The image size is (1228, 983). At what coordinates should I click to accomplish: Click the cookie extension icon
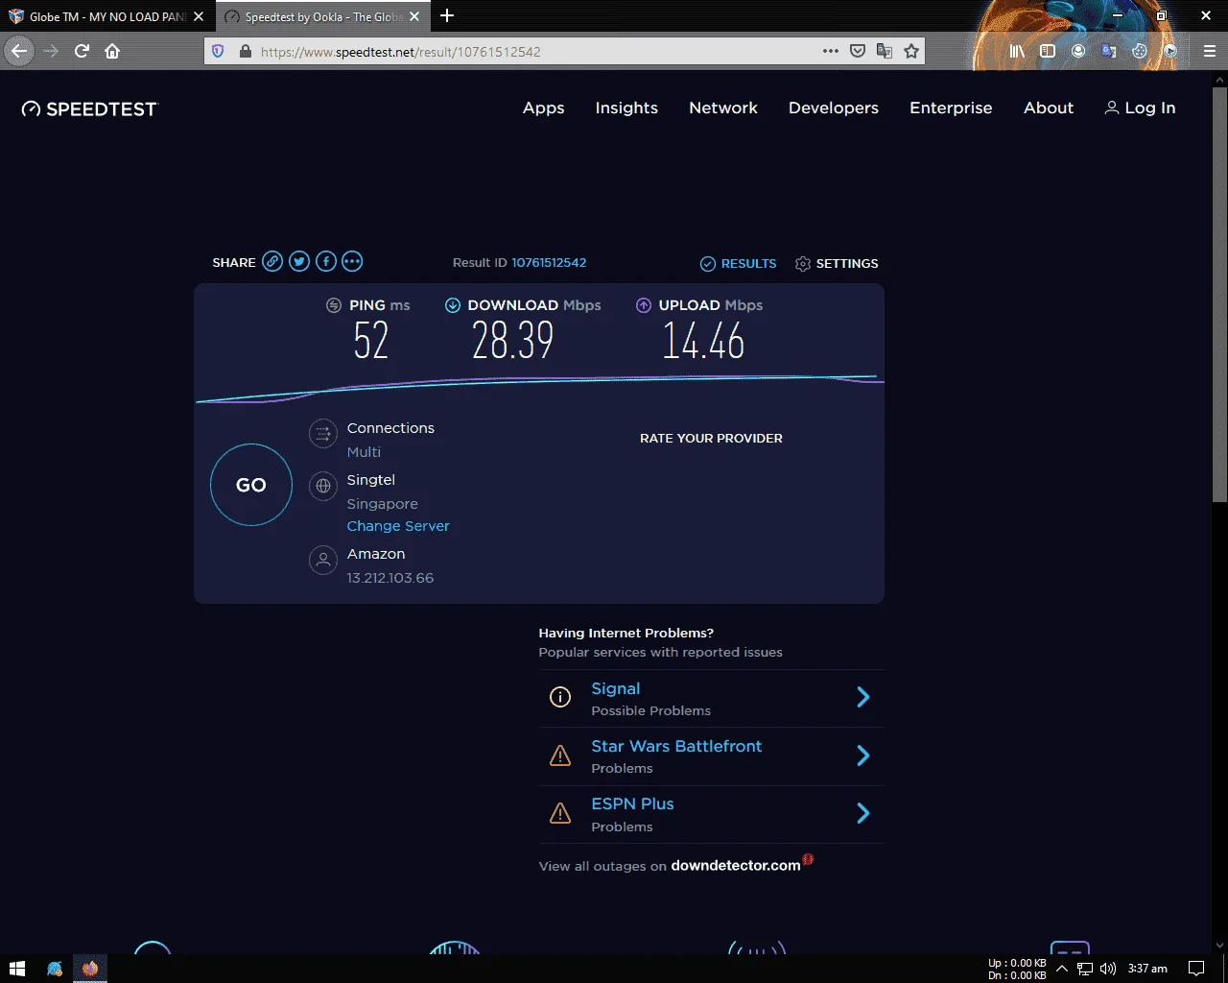tap(1140, 51)
